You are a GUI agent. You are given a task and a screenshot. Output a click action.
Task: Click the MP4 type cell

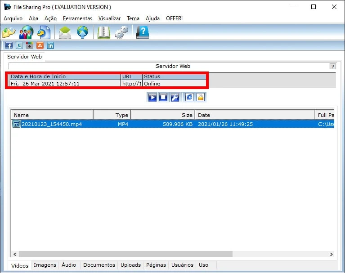point(123,124)
